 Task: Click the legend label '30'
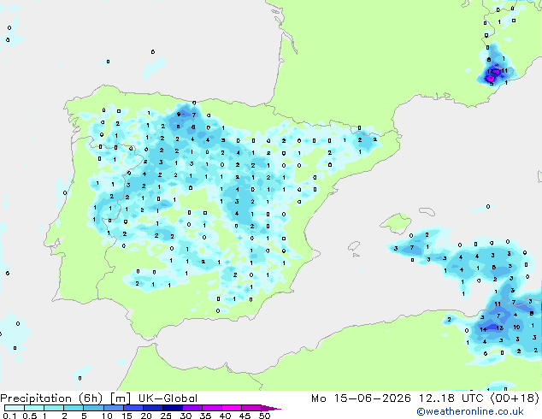(x=186, y=416)
